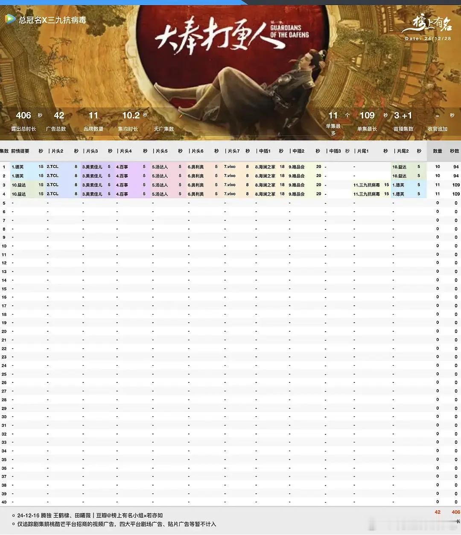Click the 榜上有名 logo at top right

click(427, 24)
